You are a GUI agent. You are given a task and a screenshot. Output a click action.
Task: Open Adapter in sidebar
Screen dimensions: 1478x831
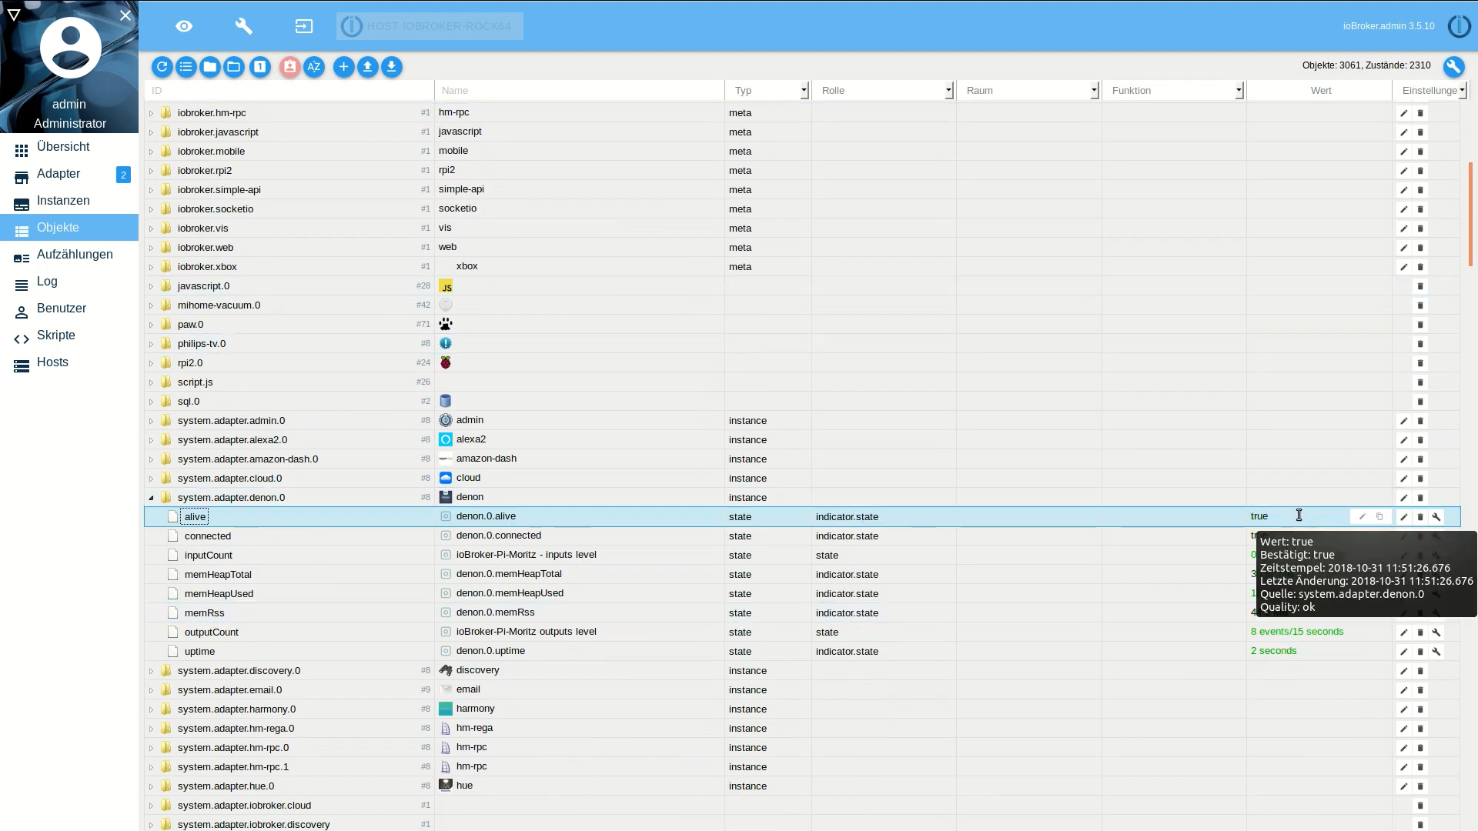(x=69, y=174)
